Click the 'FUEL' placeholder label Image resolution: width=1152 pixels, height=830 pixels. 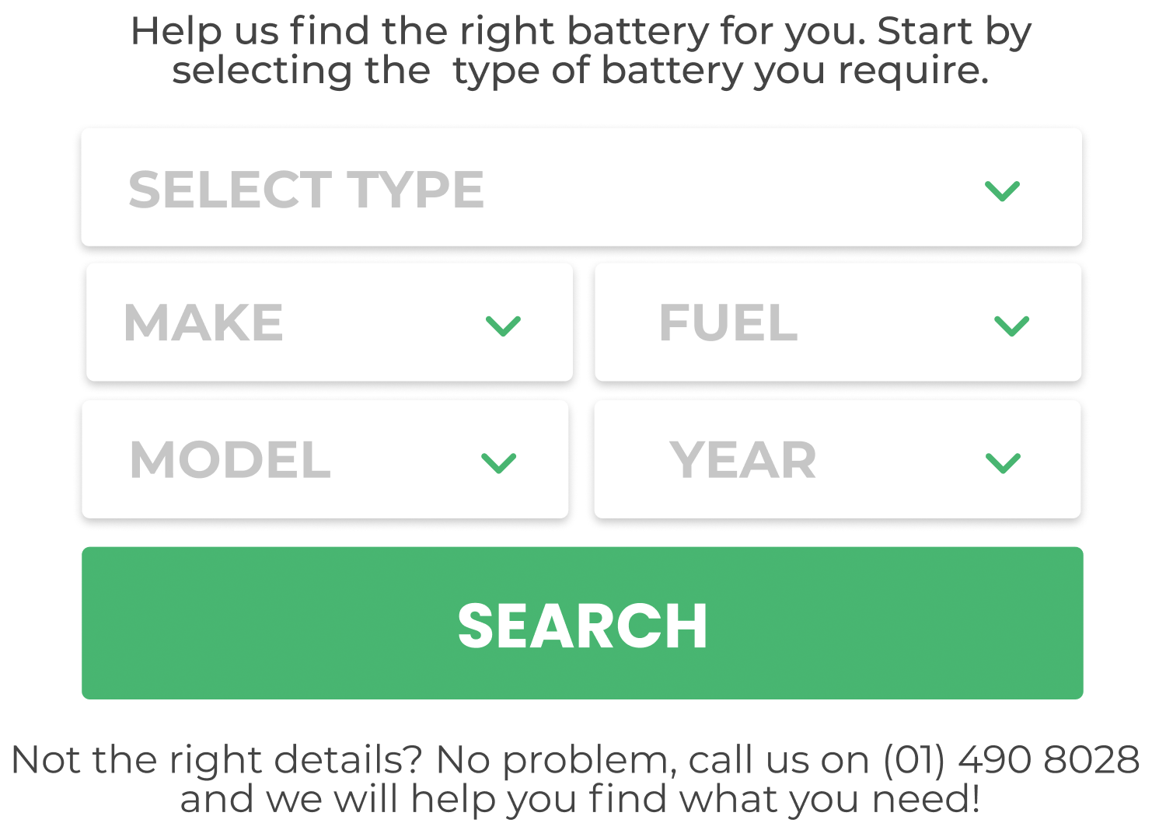[x=728, y=323]
